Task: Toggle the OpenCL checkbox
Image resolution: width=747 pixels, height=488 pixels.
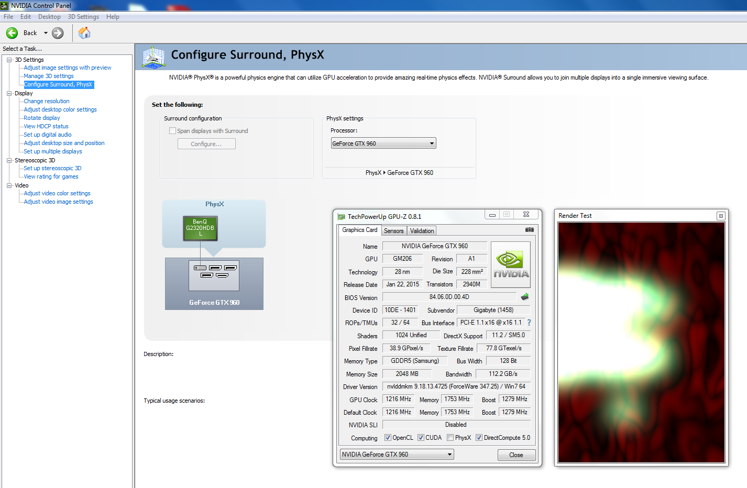Action: pos(388,438)
